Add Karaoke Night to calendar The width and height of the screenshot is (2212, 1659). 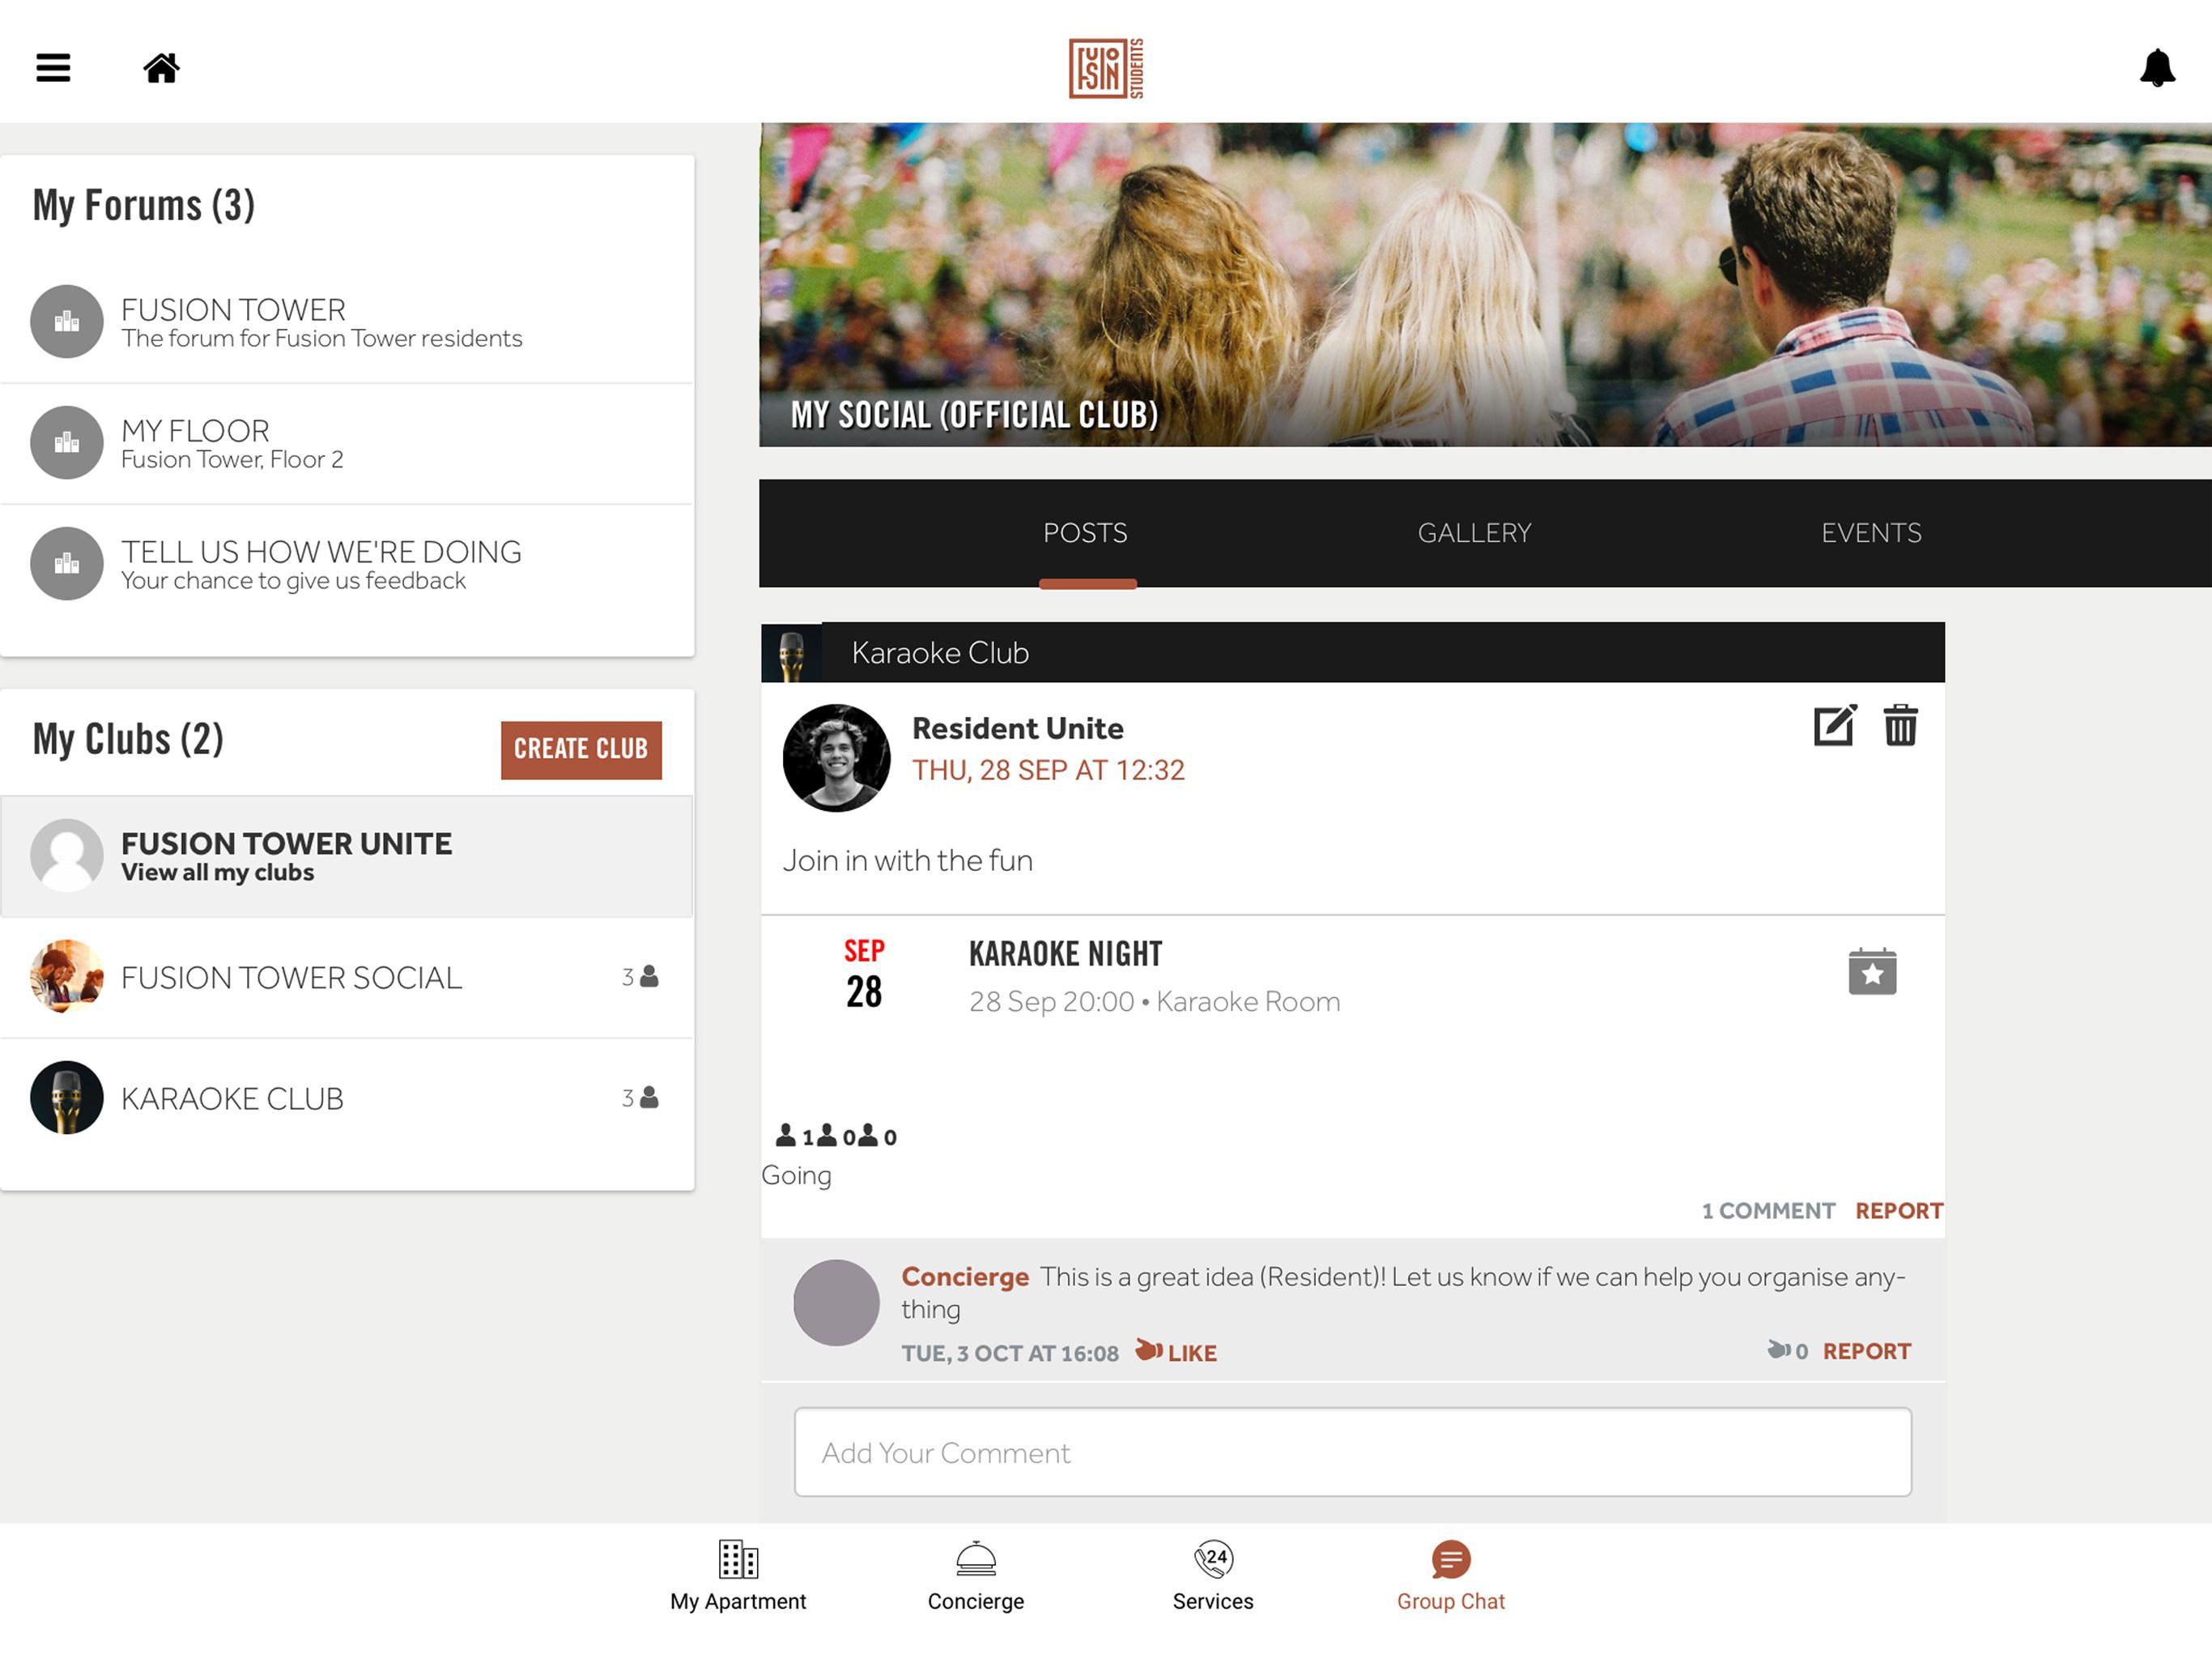pos(1872,971)
